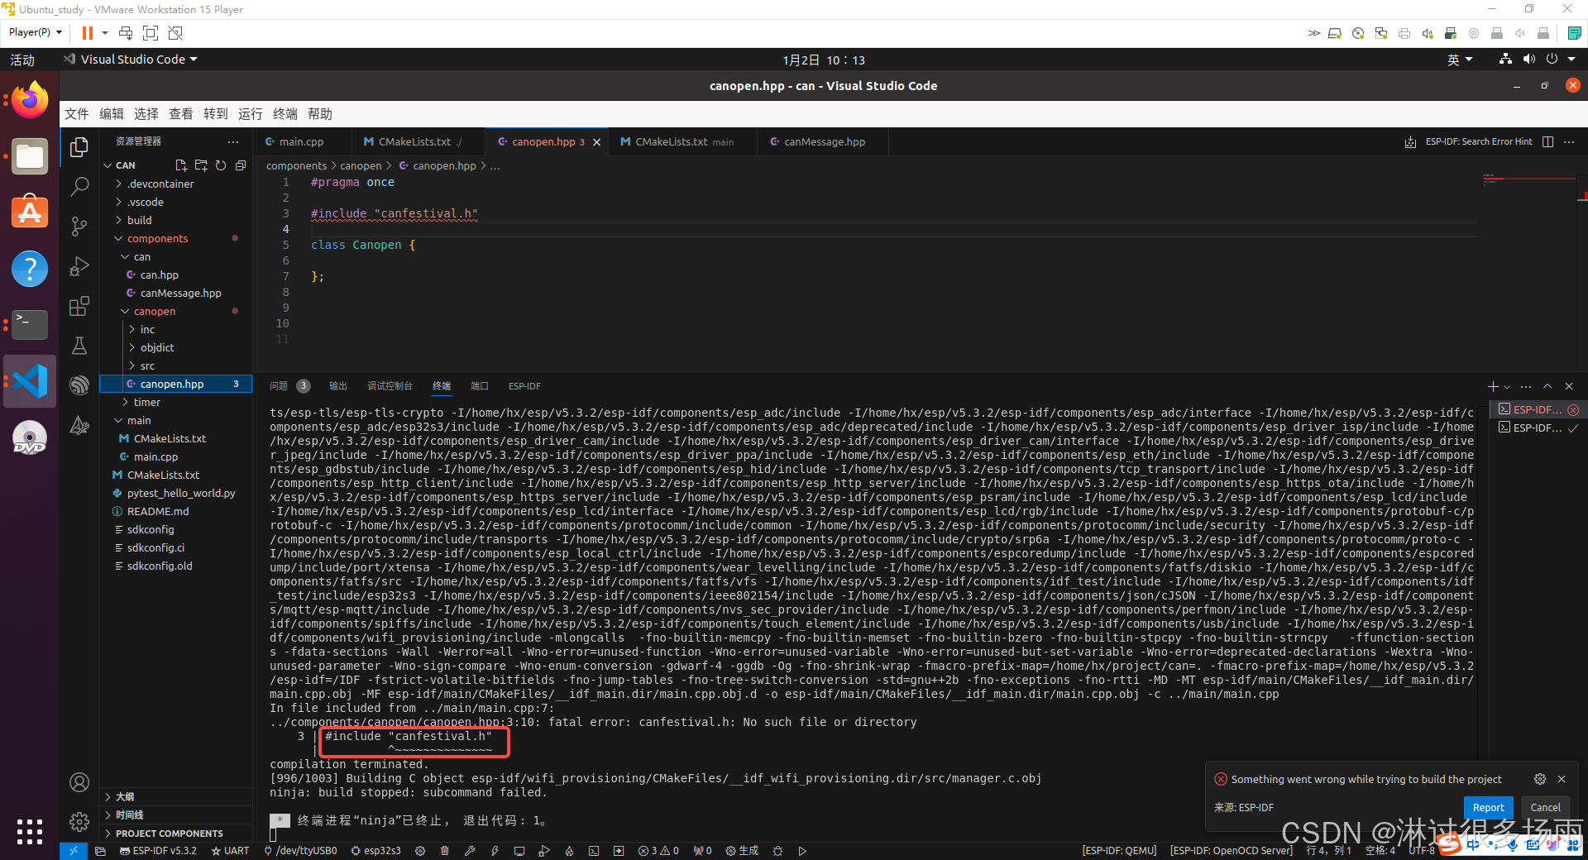
Task: Open the Run and Debug view
Action: pyautogui.click(x=79, y=266)
